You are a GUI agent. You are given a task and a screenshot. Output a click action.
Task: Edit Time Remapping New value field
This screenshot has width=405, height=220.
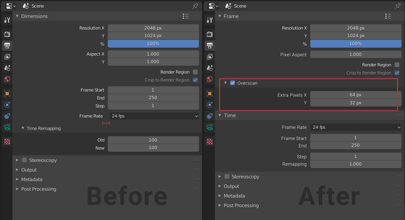click(153, 148)
